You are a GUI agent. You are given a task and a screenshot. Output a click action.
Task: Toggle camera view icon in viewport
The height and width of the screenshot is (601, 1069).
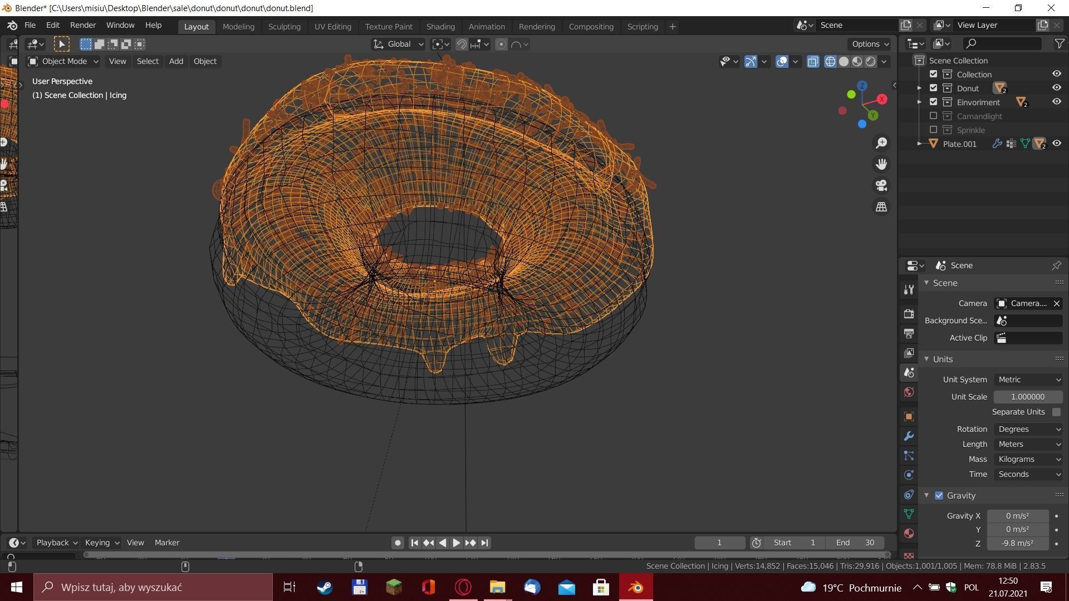tap(881, 185)
